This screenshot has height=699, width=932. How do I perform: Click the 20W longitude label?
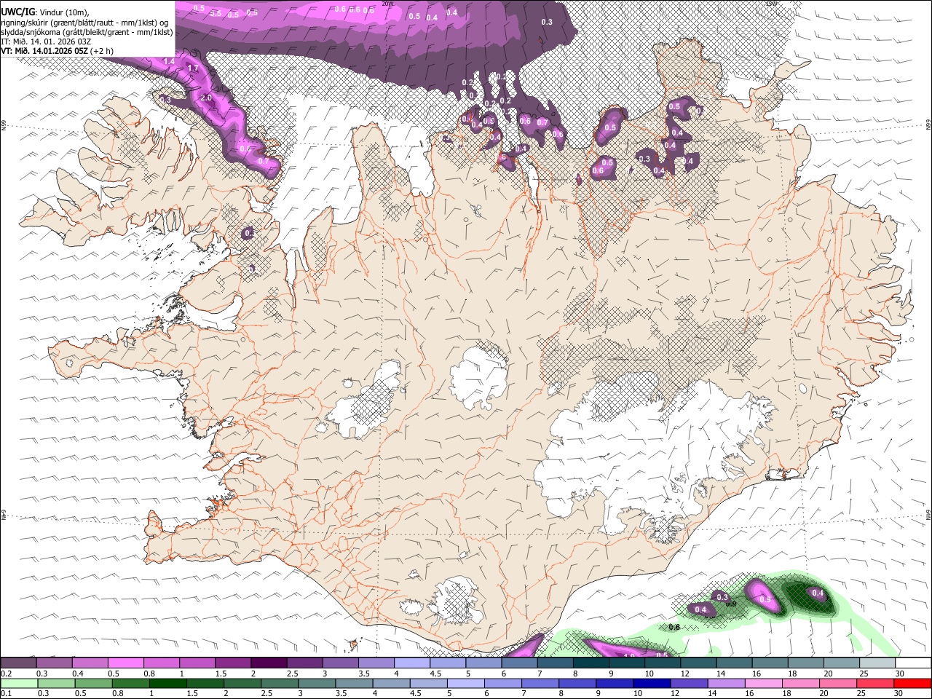[387, 4]
